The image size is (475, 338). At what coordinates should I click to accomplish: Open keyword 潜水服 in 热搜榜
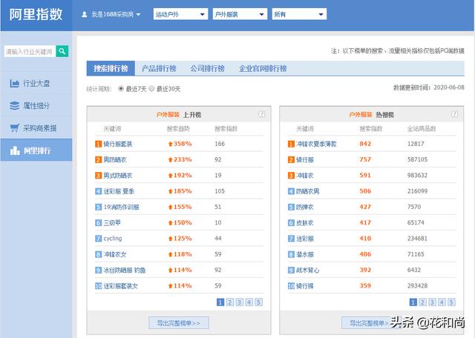point(305,254)
